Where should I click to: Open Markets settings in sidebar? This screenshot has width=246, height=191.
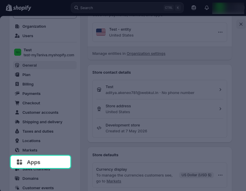pos(45,150)
